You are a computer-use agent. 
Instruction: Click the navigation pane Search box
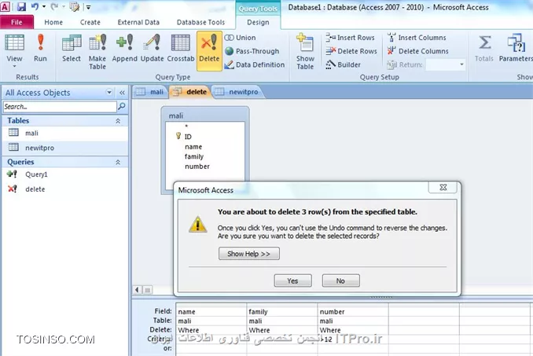tap(60, 107)
